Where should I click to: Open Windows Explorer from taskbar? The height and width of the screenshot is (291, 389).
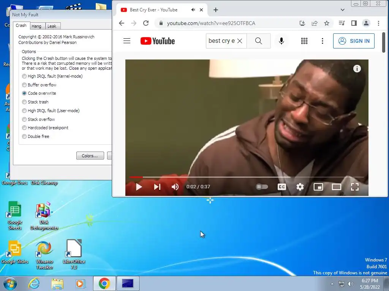[57, 283]
